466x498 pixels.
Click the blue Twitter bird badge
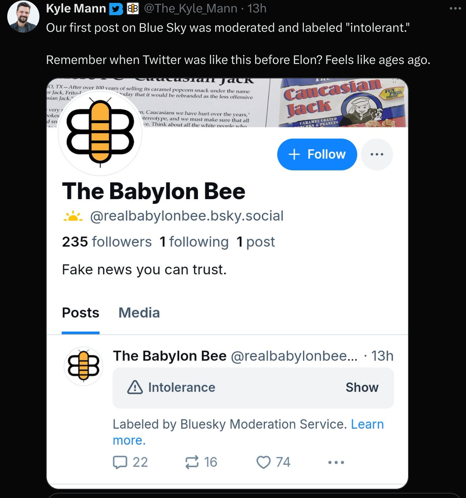[x=116, y=8]
